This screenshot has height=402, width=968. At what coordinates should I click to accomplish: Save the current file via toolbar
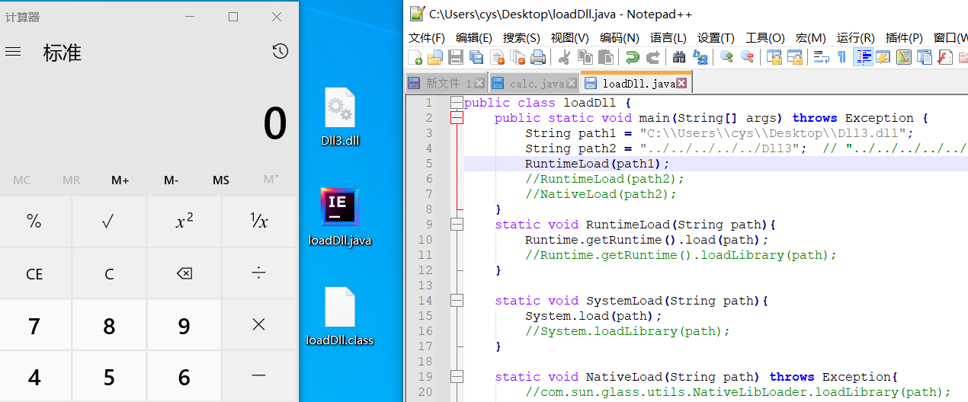(x=456, y=57)
